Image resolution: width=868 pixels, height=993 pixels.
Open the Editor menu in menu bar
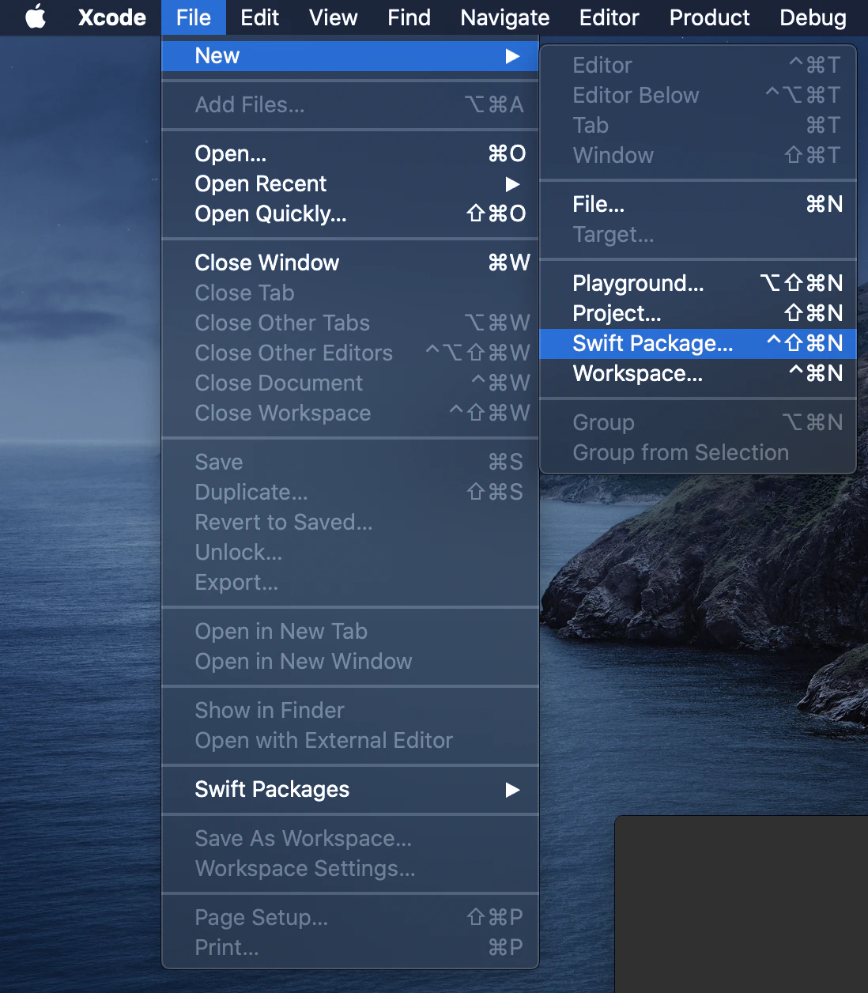point(609,17)
